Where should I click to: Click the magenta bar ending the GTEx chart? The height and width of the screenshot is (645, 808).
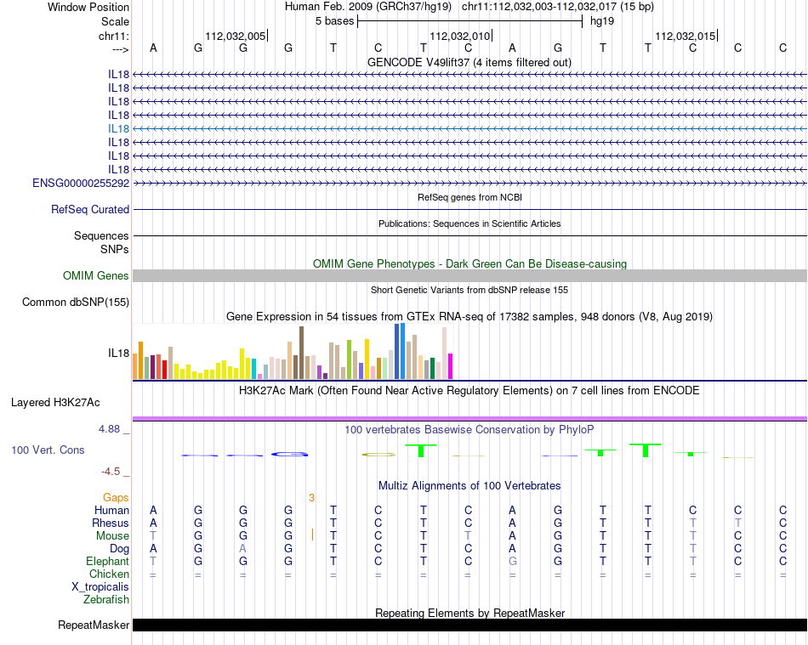(450, 365)
